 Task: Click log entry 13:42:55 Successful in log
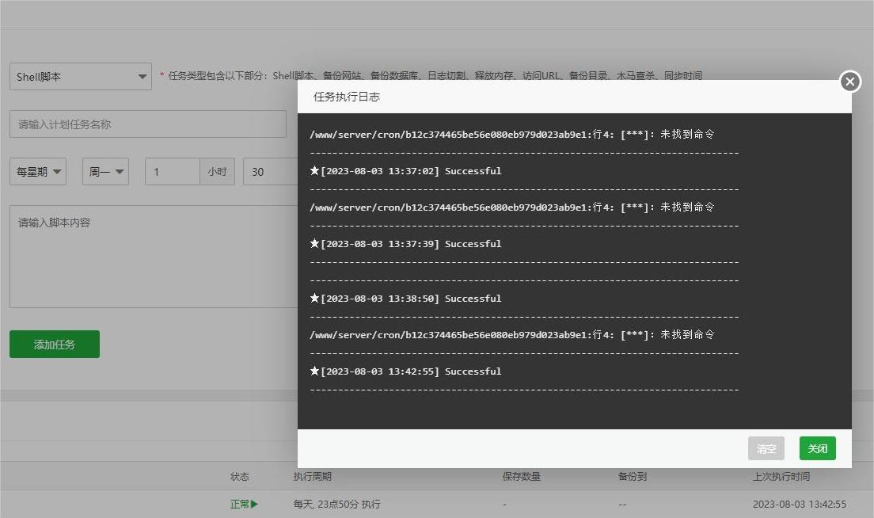point(406,371)
